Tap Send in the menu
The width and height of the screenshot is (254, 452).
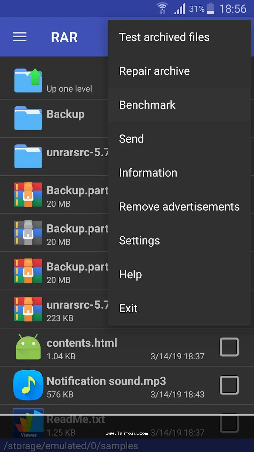pos(131,139)
